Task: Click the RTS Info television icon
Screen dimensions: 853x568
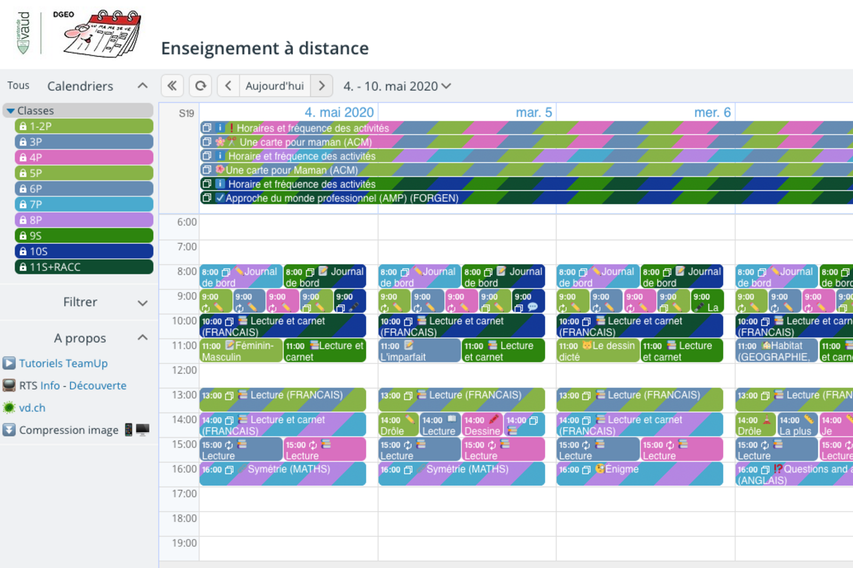Action: point(9,385)
